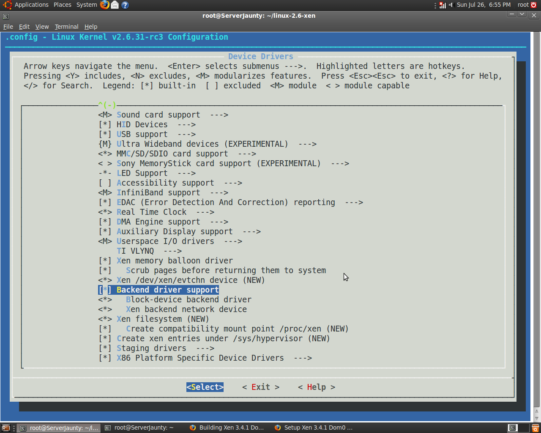Click the show desktop icon in bottom panel
The height and width of the screenshot is (433, 541).
6,428
